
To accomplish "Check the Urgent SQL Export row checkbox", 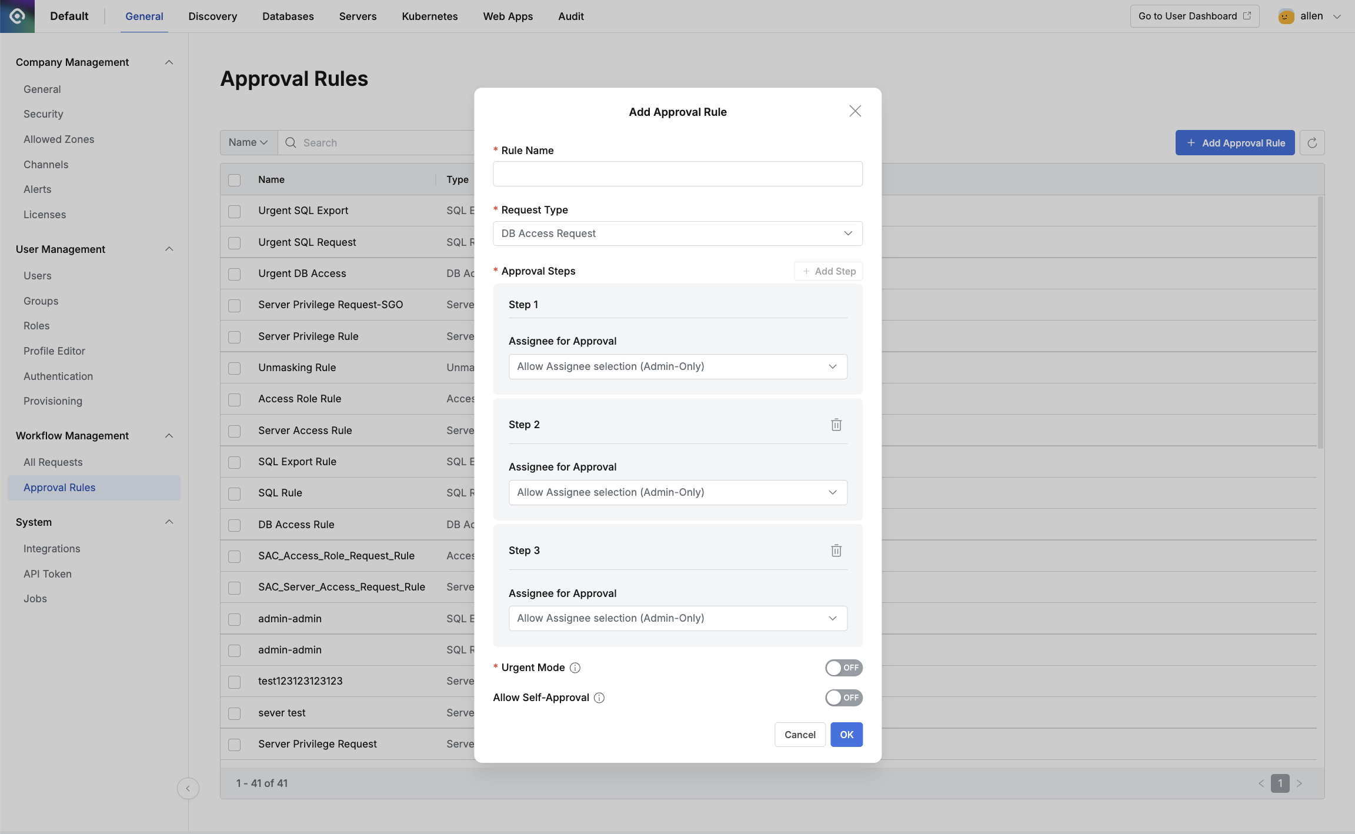I will coord(235,211).
